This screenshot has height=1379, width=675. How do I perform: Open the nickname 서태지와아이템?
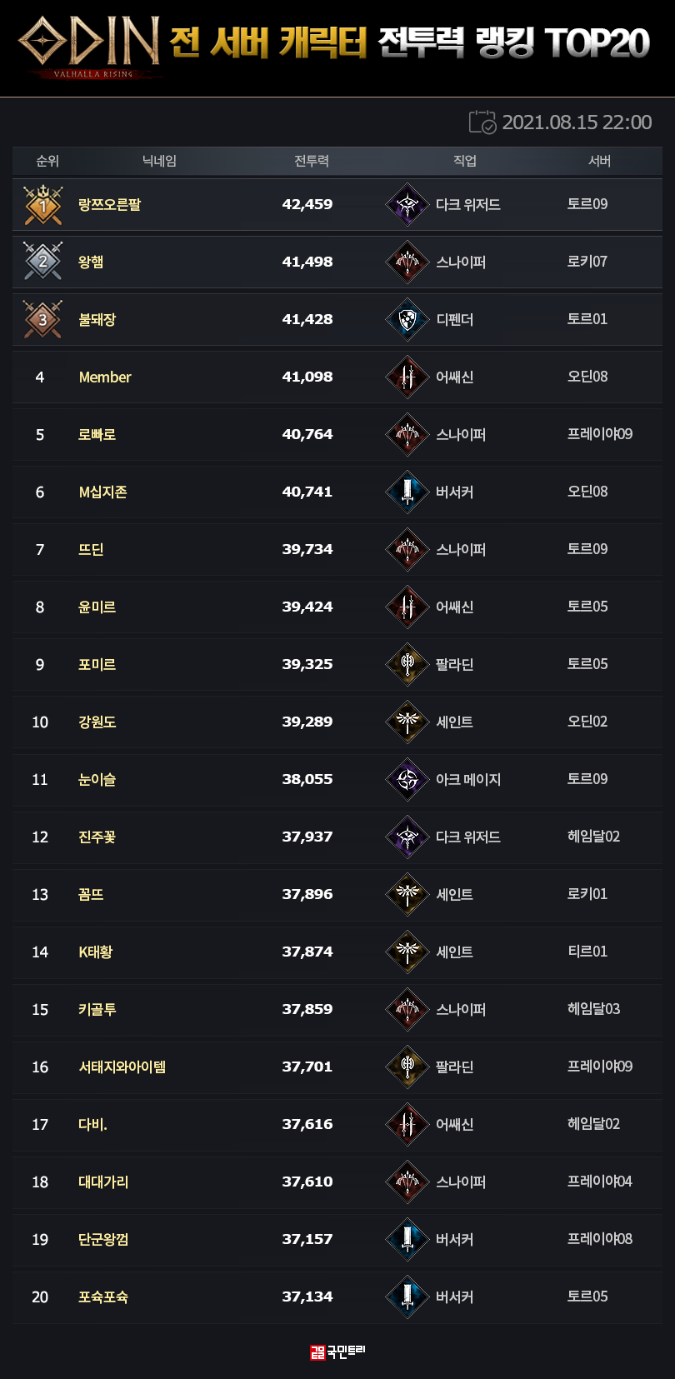(x=122, y=1067)
